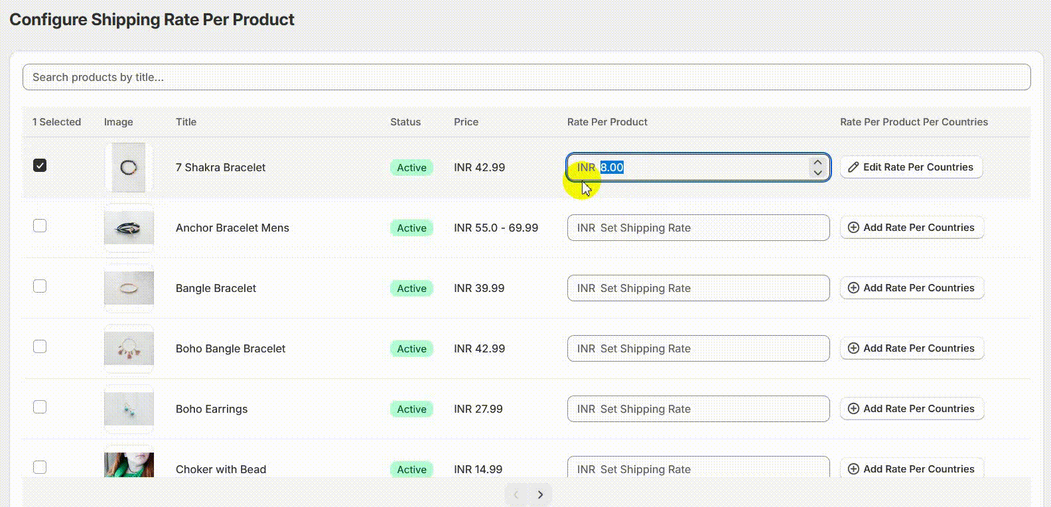
Task: Click the Boho Bangle Bracelet product image
Action: pyautogui.click(x=129, y=348)
